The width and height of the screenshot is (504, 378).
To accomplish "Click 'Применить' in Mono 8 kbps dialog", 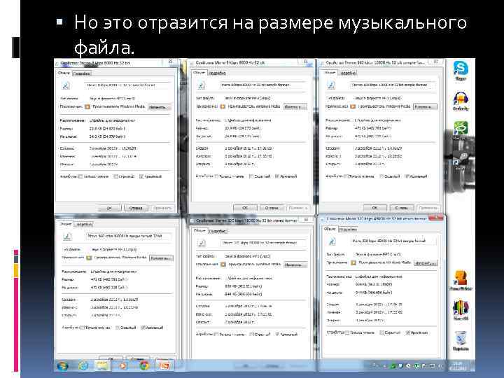I will [298, 209].
